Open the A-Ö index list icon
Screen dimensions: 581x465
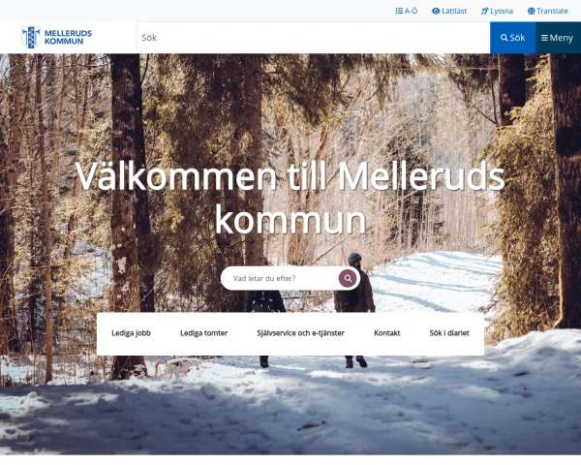399,11
